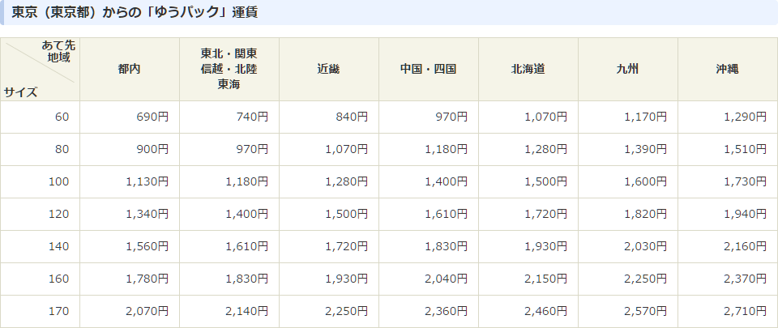Click 900円 for size 80 to 都内
The width and height of the screenshot is (778, 328).
click(x=152, y=149)
